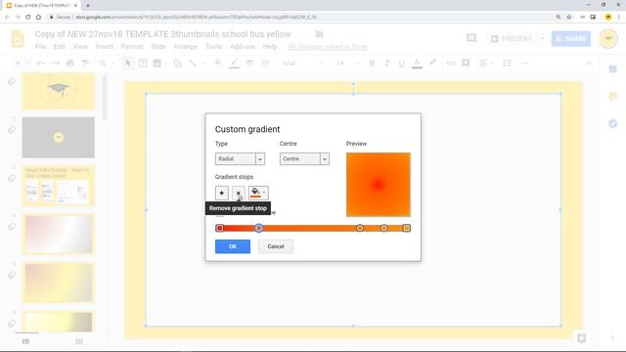
Task: Select the gray slide thumbnail
Action: coord(59,137)
